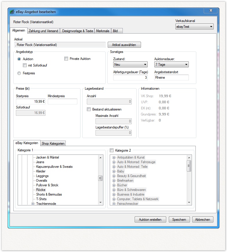This screenshot has width=227, height=252.
Task: Close the eBay-Angebot bearbeiten dialog
Action: tap(210, 11)
